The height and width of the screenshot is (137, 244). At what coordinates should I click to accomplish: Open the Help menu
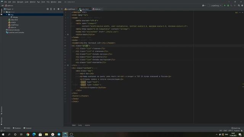(59, 2)
